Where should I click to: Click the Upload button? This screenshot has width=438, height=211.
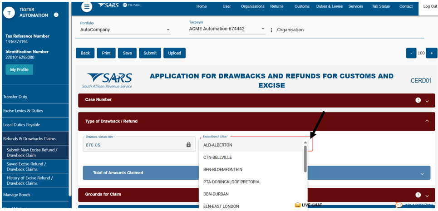coord(175,53)
